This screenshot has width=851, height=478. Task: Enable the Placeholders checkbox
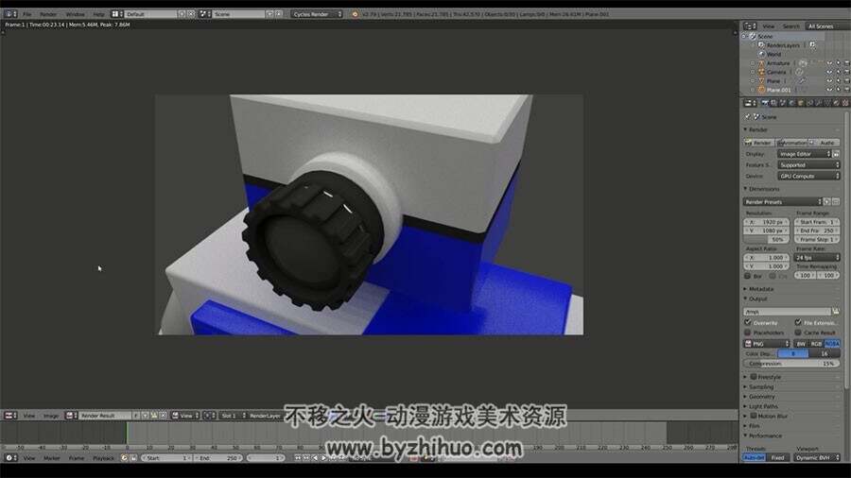(x=747, y=333)
